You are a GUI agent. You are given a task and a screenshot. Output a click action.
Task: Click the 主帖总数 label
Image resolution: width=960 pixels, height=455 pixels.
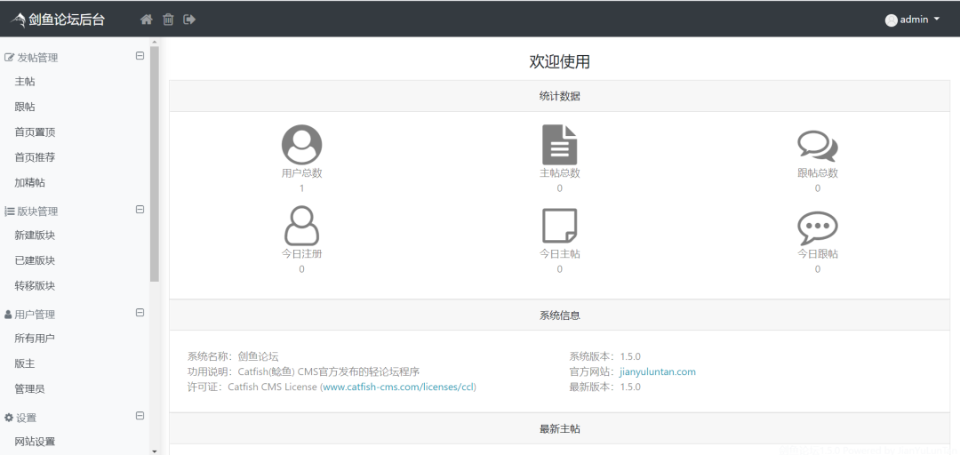[560, 173]
